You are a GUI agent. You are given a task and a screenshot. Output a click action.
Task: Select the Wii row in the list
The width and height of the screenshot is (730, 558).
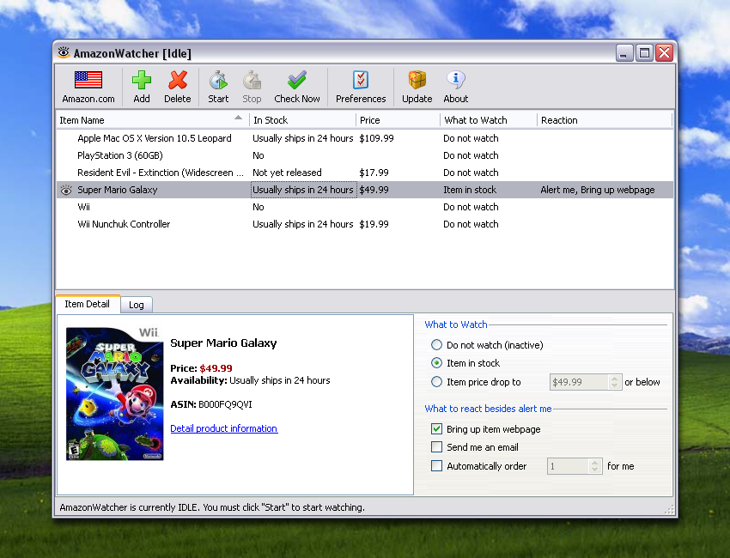coord(365,207)
